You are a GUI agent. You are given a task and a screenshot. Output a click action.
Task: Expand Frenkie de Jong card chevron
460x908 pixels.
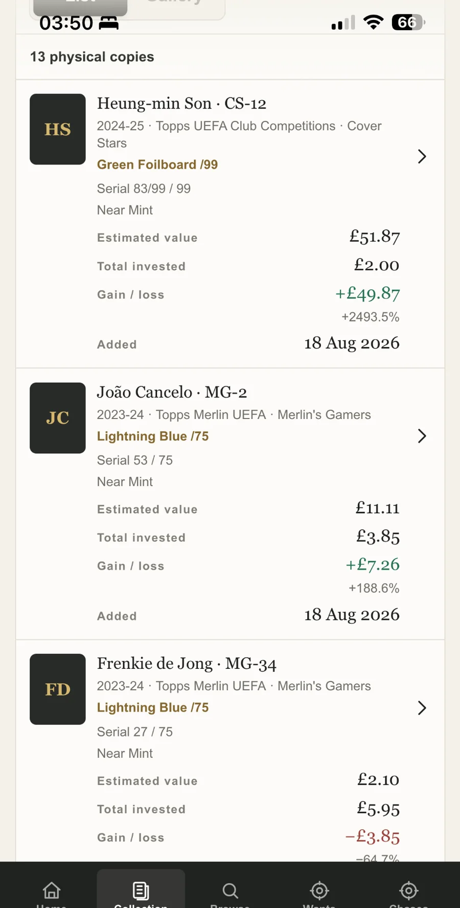pos(422,708)
